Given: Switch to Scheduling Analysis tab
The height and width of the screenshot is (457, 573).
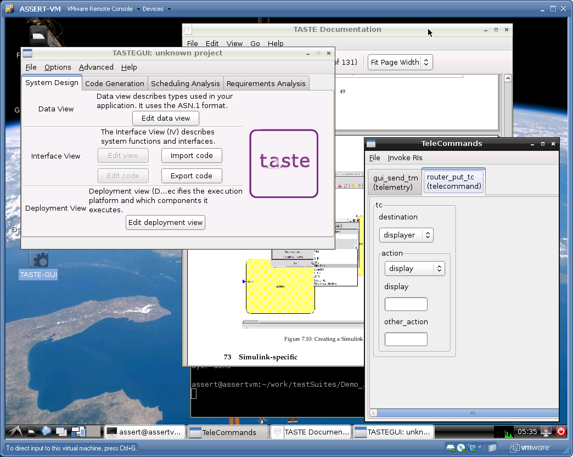Looking at the screenshot, I should 186,83.
